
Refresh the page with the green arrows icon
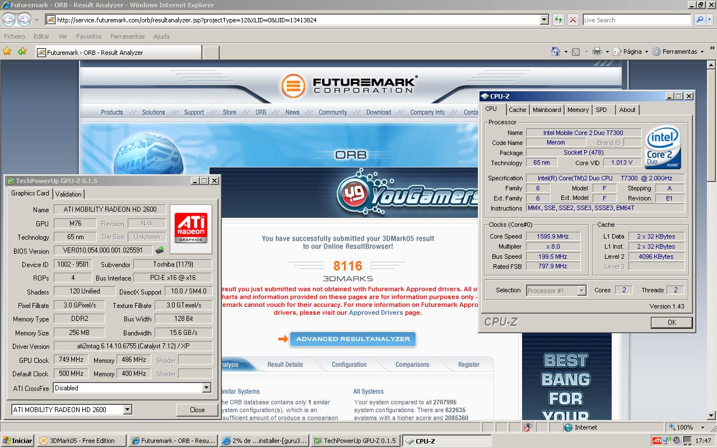coord(558,20)
